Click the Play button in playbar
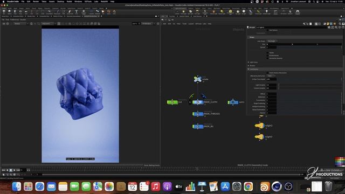345x194 pixels. pyautogui.click(x=15, y=170)
